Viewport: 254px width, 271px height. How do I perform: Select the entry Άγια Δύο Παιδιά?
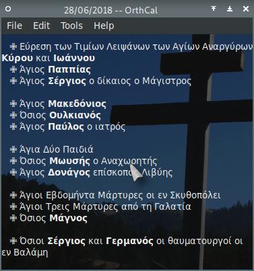pyautogui.click(x=57, y=149)
